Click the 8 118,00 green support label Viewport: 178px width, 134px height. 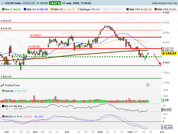(20, 55)
